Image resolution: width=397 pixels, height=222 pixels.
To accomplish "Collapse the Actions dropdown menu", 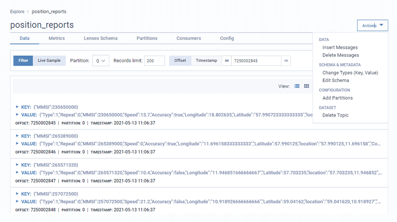I will point(372,26).
